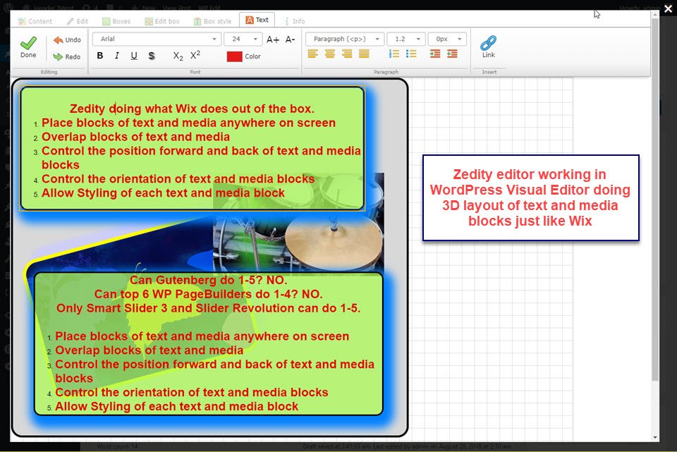This screenshot has width=677, height=452.
Task: Insert numbered list
Action: pyautogui.click(x=394, y=54)
